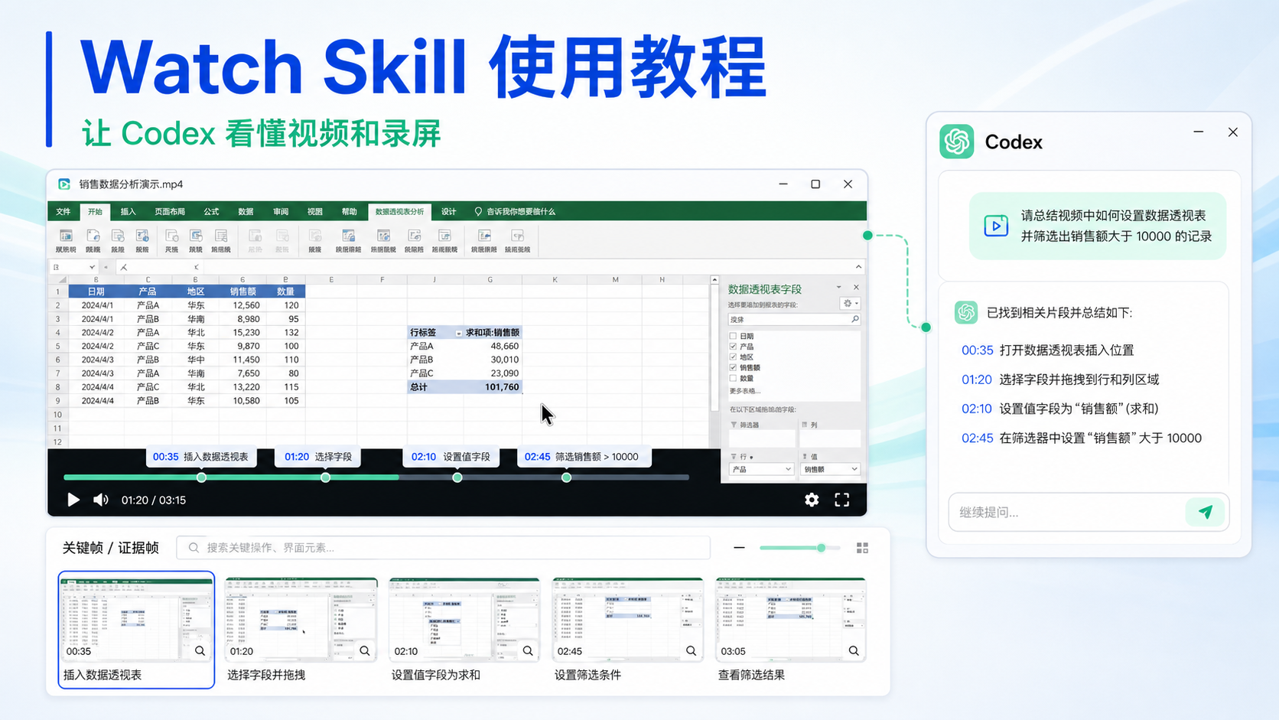1279x720 pixels.
Task: Magnify the 02:45 keyframe thumbnail
Action: pyautogui.click(x=692, y=651)
